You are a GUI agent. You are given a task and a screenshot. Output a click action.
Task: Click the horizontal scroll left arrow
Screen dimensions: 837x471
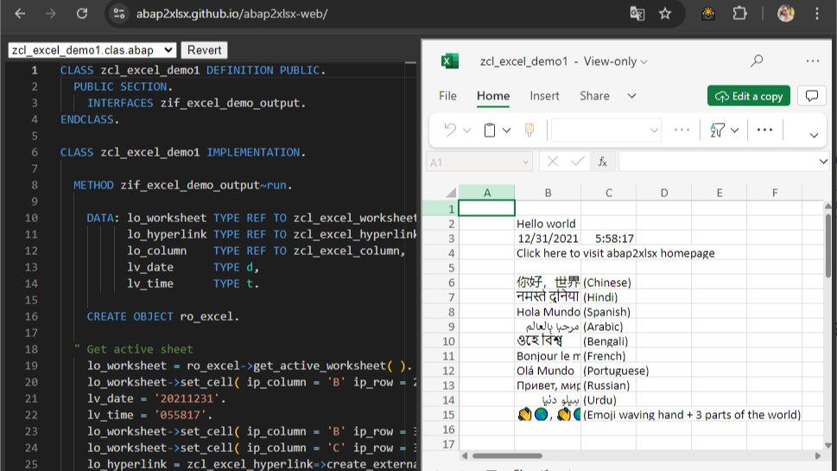point(465,455)
